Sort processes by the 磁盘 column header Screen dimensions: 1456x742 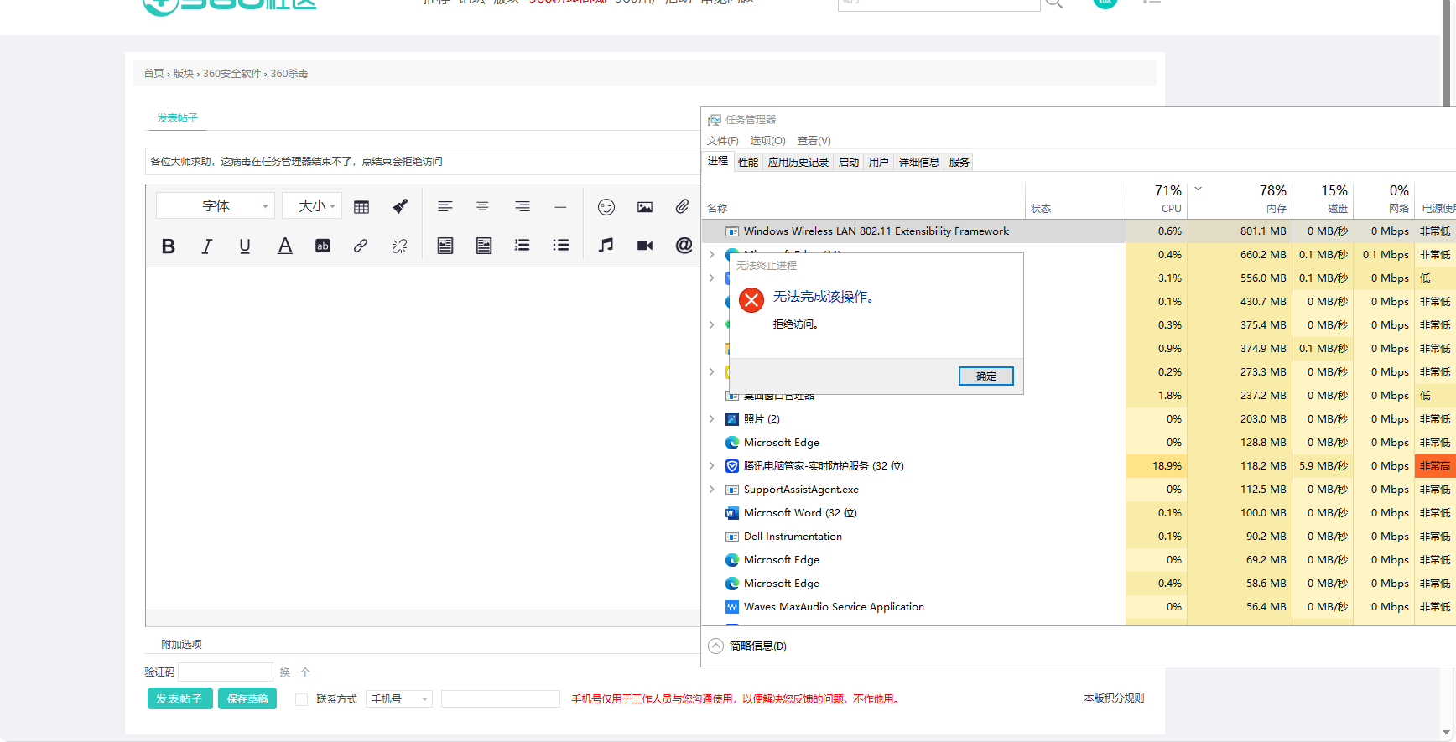pyautogui.click(x=1322, y=200)
